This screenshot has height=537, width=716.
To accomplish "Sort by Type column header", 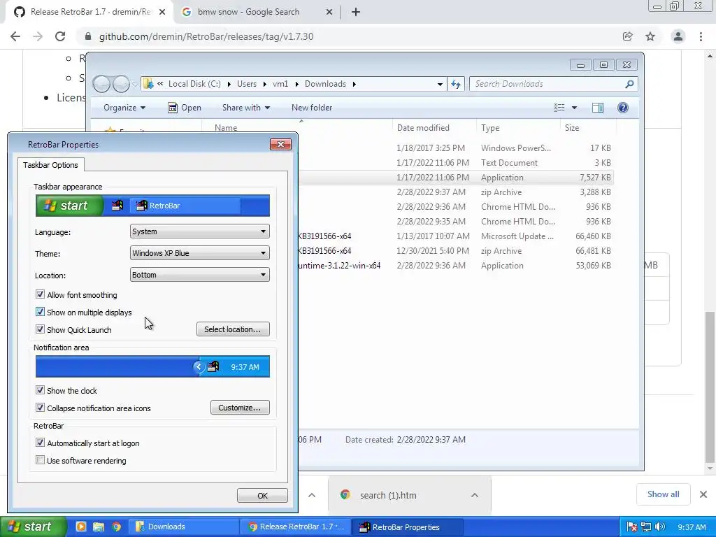I will pos(518,128).
